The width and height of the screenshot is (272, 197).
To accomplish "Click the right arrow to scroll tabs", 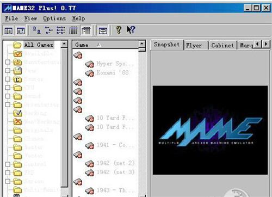I will [x=266, y=44].
